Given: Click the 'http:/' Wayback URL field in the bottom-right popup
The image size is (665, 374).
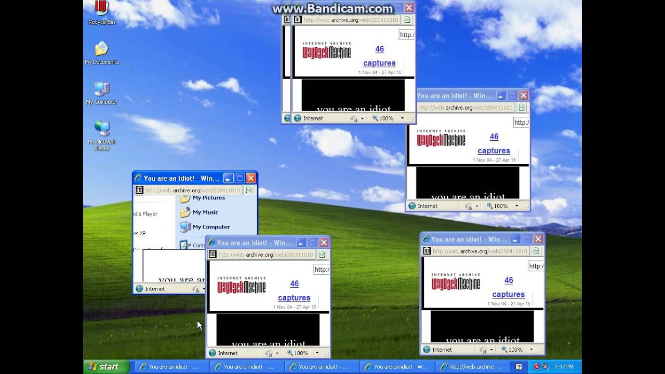Looking at the screenshot, I should [536, 266].
